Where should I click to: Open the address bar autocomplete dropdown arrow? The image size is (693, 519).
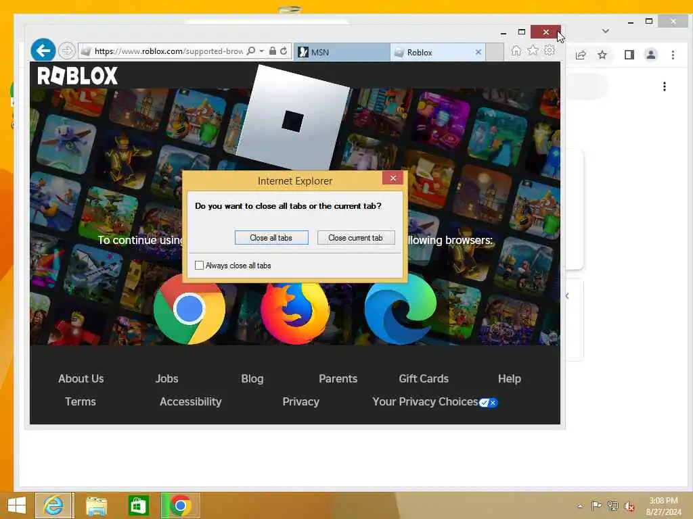click(x=262, y=51)
